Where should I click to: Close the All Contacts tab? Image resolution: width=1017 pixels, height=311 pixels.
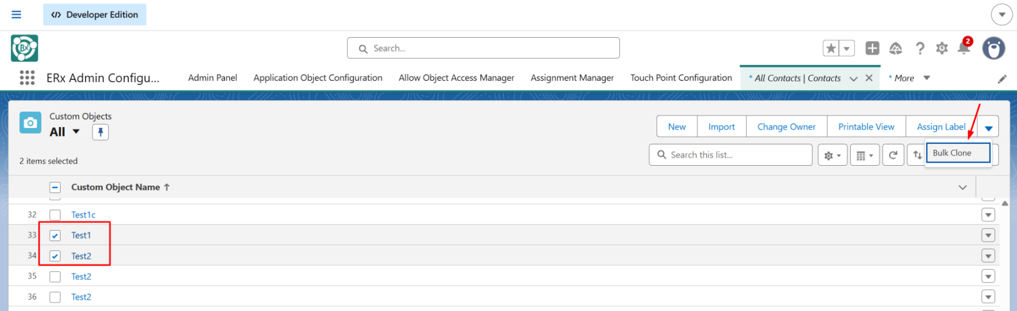[x=869, y=78]
